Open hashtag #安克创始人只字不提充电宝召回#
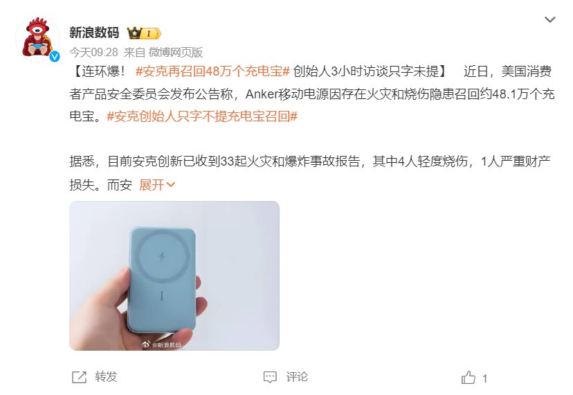The height and width of the screenshot is (395, 573). [202, 116]
